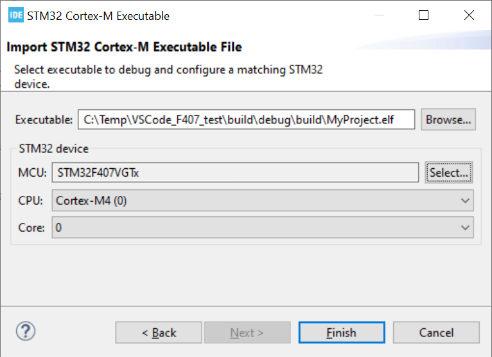The width and height of the screenshot is (492, 357).
Task: Click the greyed-out Next button
Action: (247, 333)
